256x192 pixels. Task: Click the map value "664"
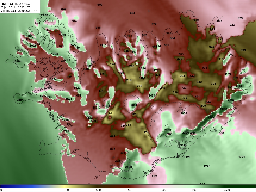point(172,38)
